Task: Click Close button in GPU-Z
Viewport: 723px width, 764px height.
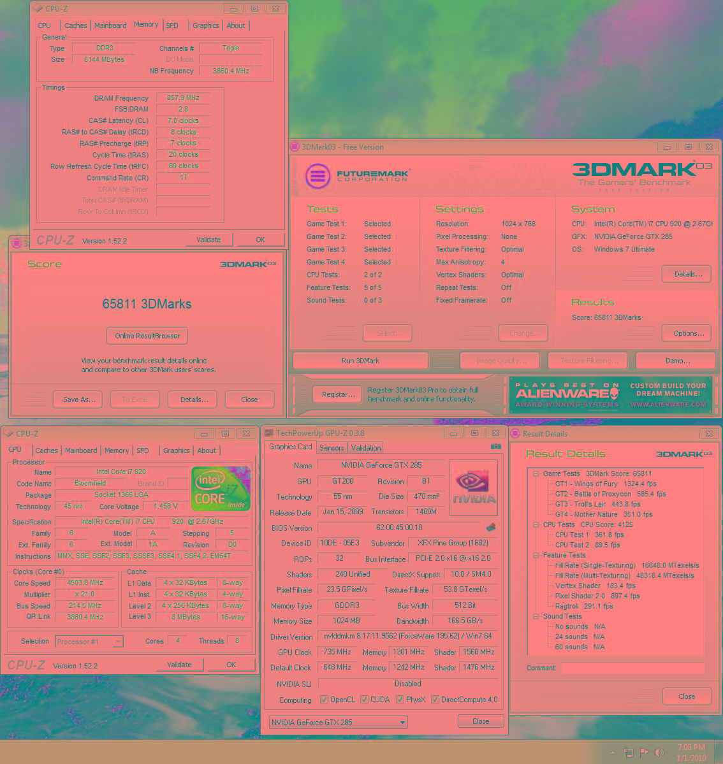Action: pos(481,721)
